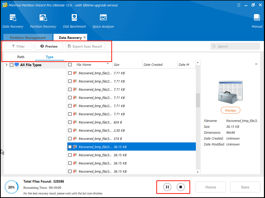This screenshot has height=198, width=265.
Task: Click the file icon in the highlighted row
Action: tap(75, 147)
